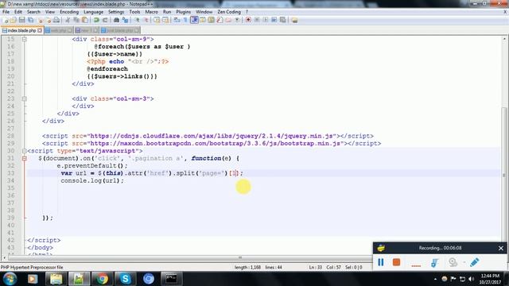Open the Replace toolbar icon
509x286 pixels.
(125, 20)
